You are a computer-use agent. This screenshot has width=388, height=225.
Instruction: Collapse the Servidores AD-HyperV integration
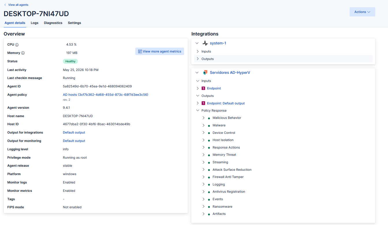click(197, 73)
